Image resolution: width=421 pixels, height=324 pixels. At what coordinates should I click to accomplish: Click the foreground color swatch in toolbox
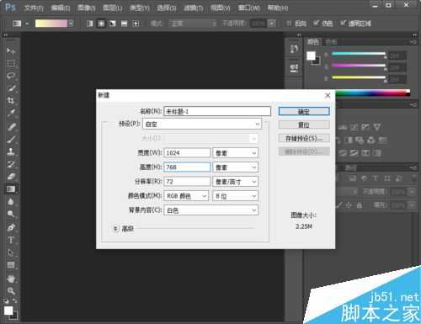point(8,311)
